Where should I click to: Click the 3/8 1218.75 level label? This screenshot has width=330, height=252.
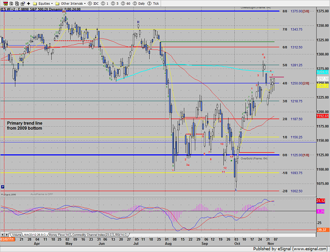pyautogui.click(x=292, y=101)
